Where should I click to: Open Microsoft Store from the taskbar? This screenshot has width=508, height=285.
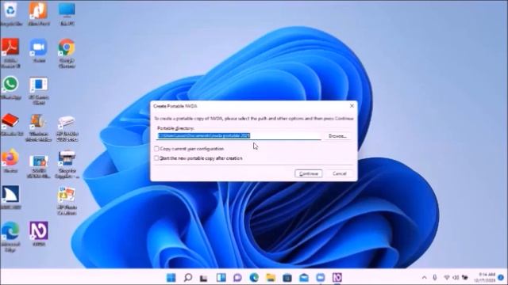[x=287, y=278]
